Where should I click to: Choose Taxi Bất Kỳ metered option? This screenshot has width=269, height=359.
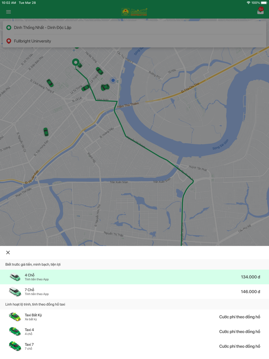(134, 317)
